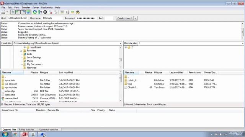Image resolution: width=245 pixels, height=137 pixels.
Task: Toggle transfer queue display
Action: (28, 12)
